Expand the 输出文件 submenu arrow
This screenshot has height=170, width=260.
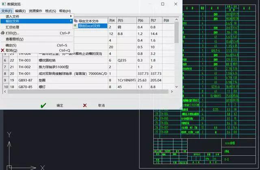pos(71,21)
